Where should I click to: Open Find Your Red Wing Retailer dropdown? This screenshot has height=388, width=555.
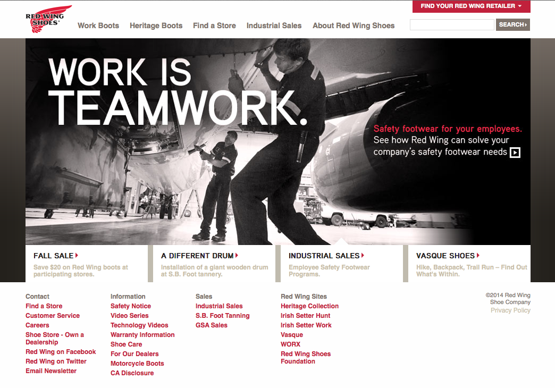471,6
